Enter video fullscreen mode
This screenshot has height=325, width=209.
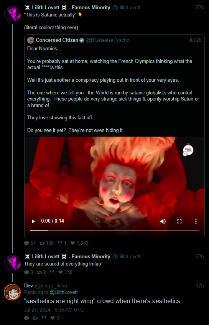pos(179,221)
